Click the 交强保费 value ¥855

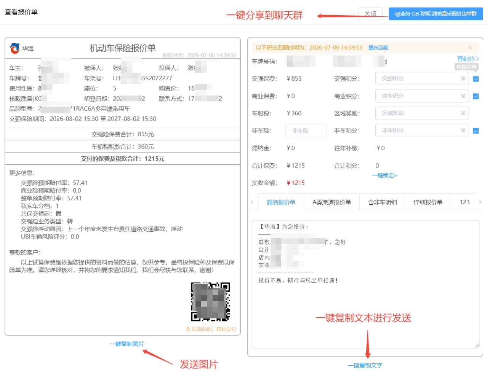coord(294,78)
